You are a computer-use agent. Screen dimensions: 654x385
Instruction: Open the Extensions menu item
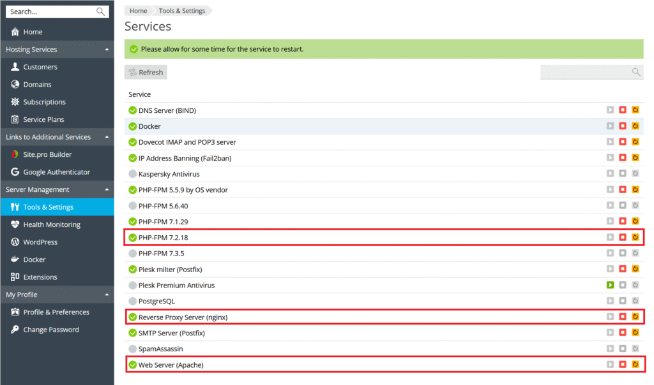coord(40,277)
